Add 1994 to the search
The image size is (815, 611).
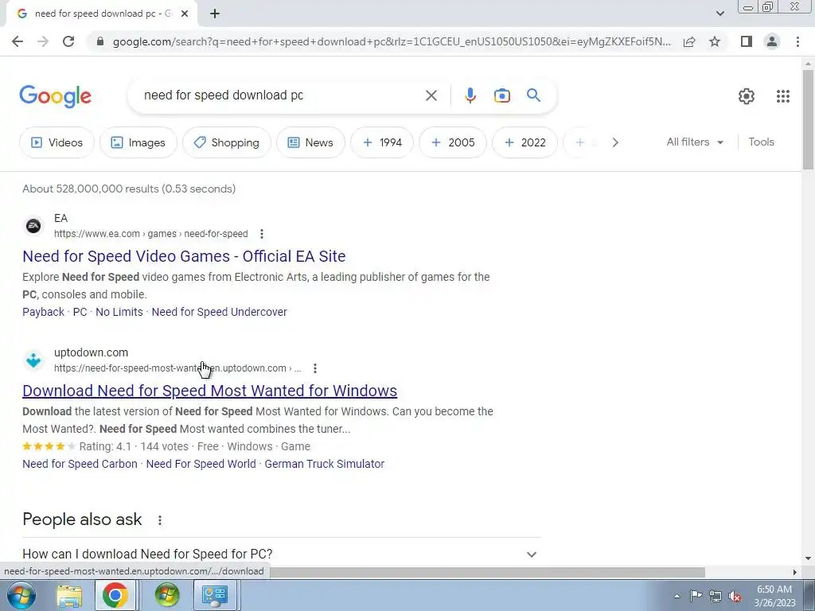tap(382, 142)
